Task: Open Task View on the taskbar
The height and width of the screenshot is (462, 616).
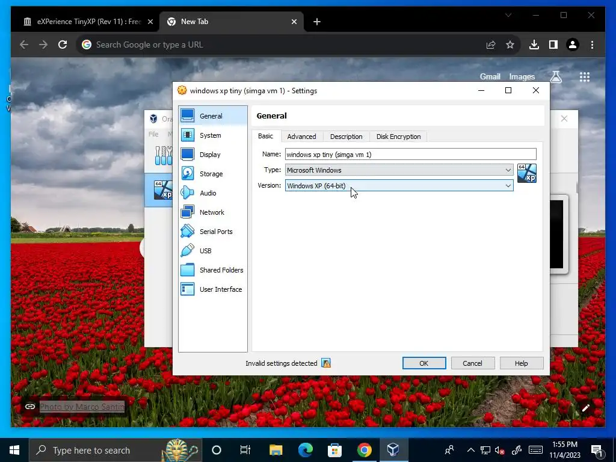Action: [245, 450]
